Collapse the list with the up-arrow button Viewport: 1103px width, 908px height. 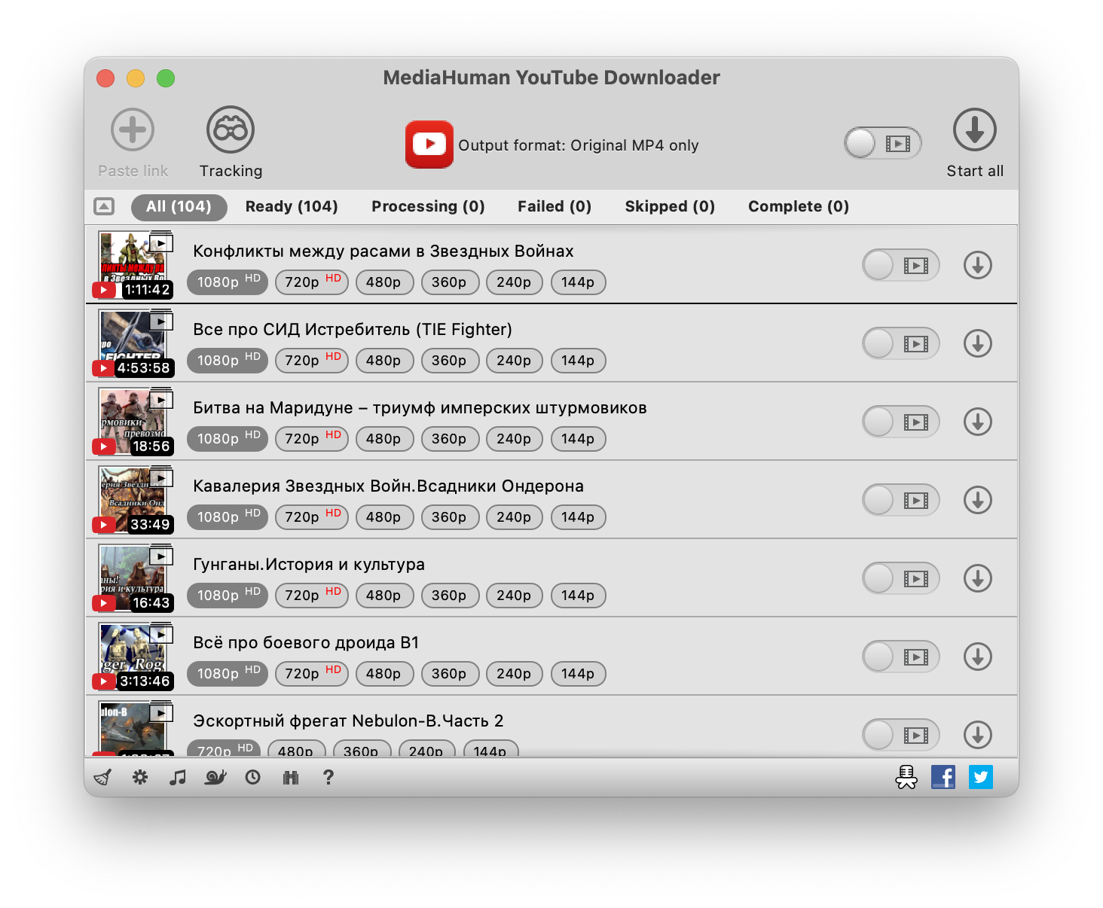tap(104, 206)
